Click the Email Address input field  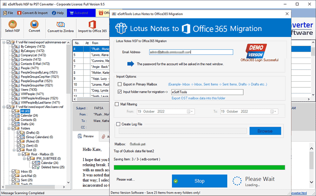191,52
